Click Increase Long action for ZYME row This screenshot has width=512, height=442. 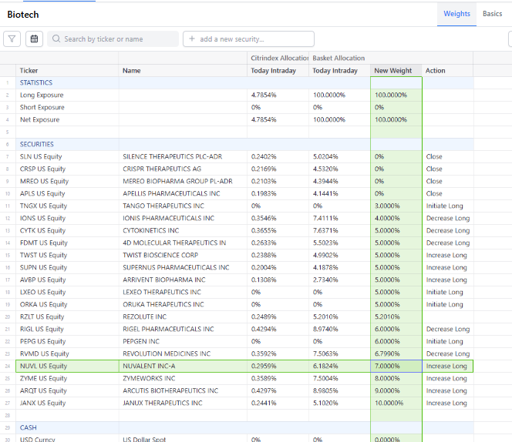tap(447, 378)
